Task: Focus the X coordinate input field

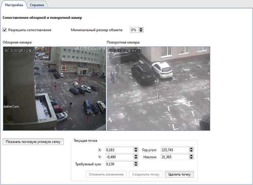Action: coord(119,150)
